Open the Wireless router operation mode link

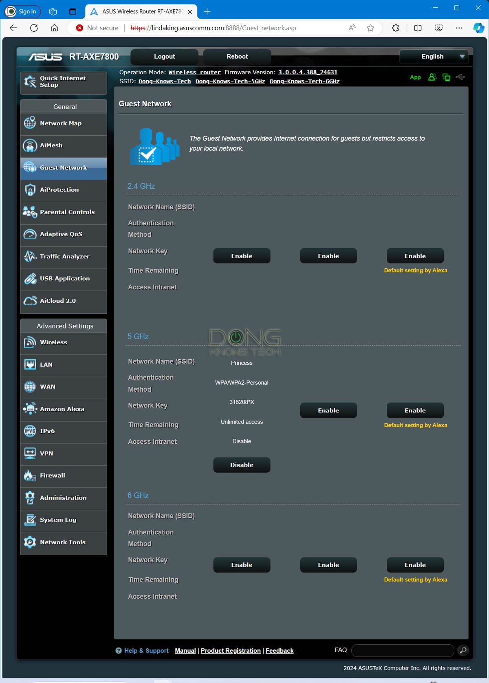(194, 72)
